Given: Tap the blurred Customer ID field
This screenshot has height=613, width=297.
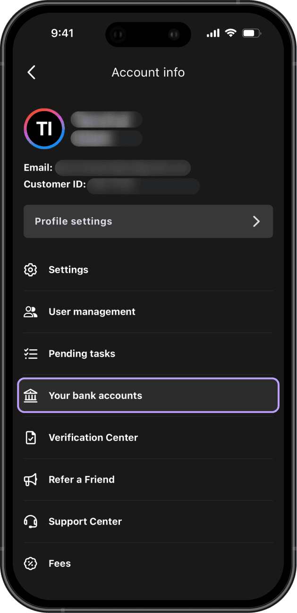Looking at the screenshot, I should 143,186.
